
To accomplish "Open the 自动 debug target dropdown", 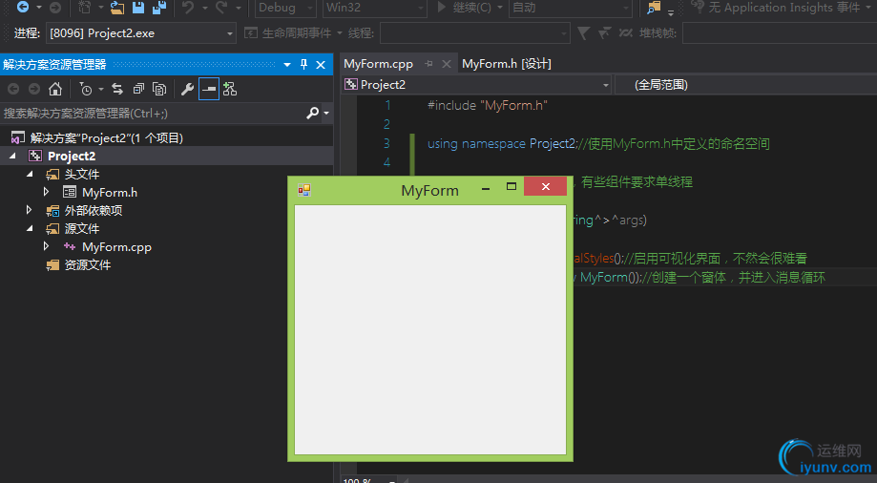I will pos(571,8).
